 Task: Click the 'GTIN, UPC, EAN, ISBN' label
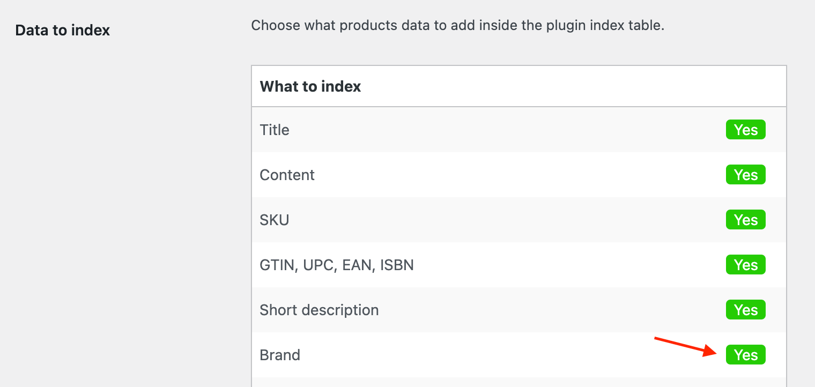(336, 265)
